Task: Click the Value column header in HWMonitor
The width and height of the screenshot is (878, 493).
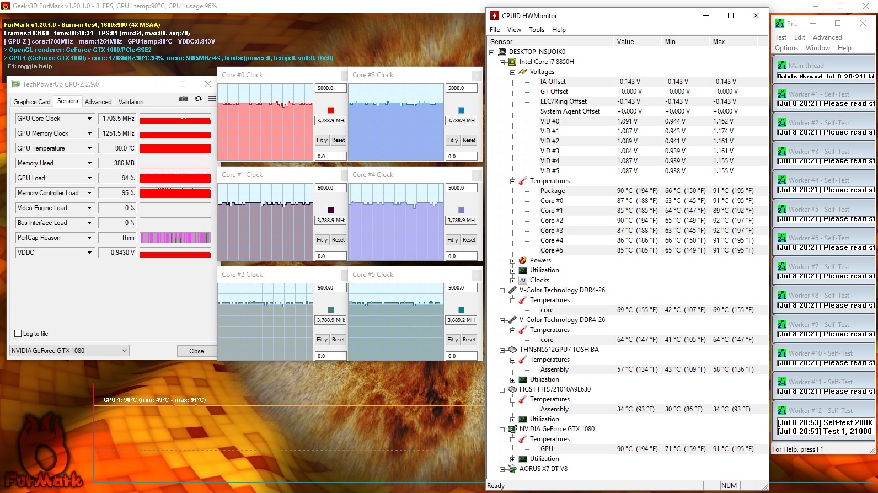Action: click(x=636, y=41)
